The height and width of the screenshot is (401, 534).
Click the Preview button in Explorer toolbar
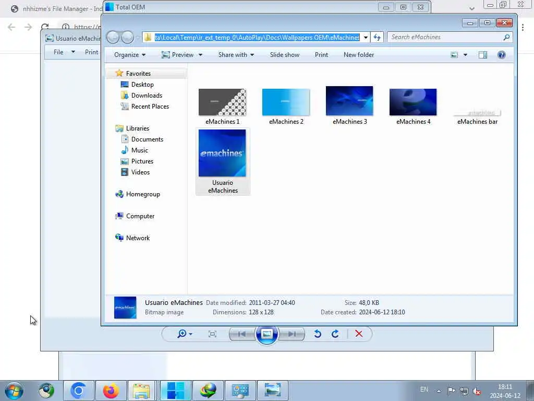(x=178, y=55)
